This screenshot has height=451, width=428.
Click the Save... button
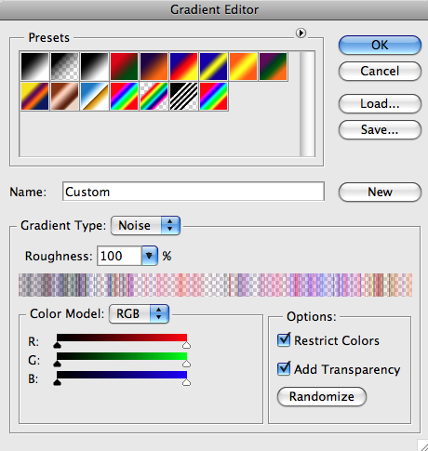[x=380, y=129]
